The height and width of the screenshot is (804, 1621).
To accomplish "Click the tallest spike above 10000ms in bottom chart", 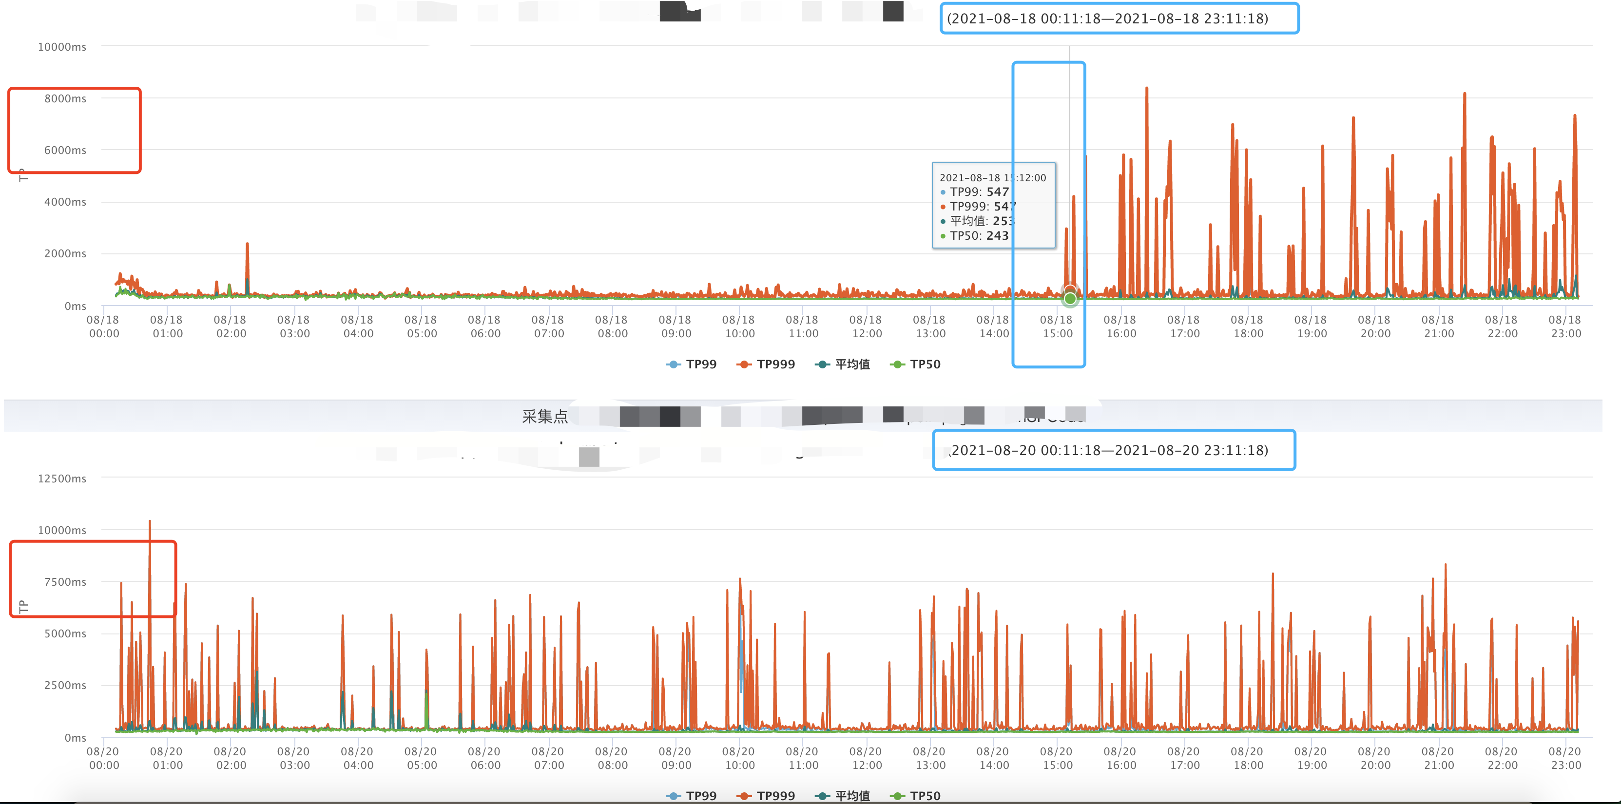I will (x=150, y=525).
